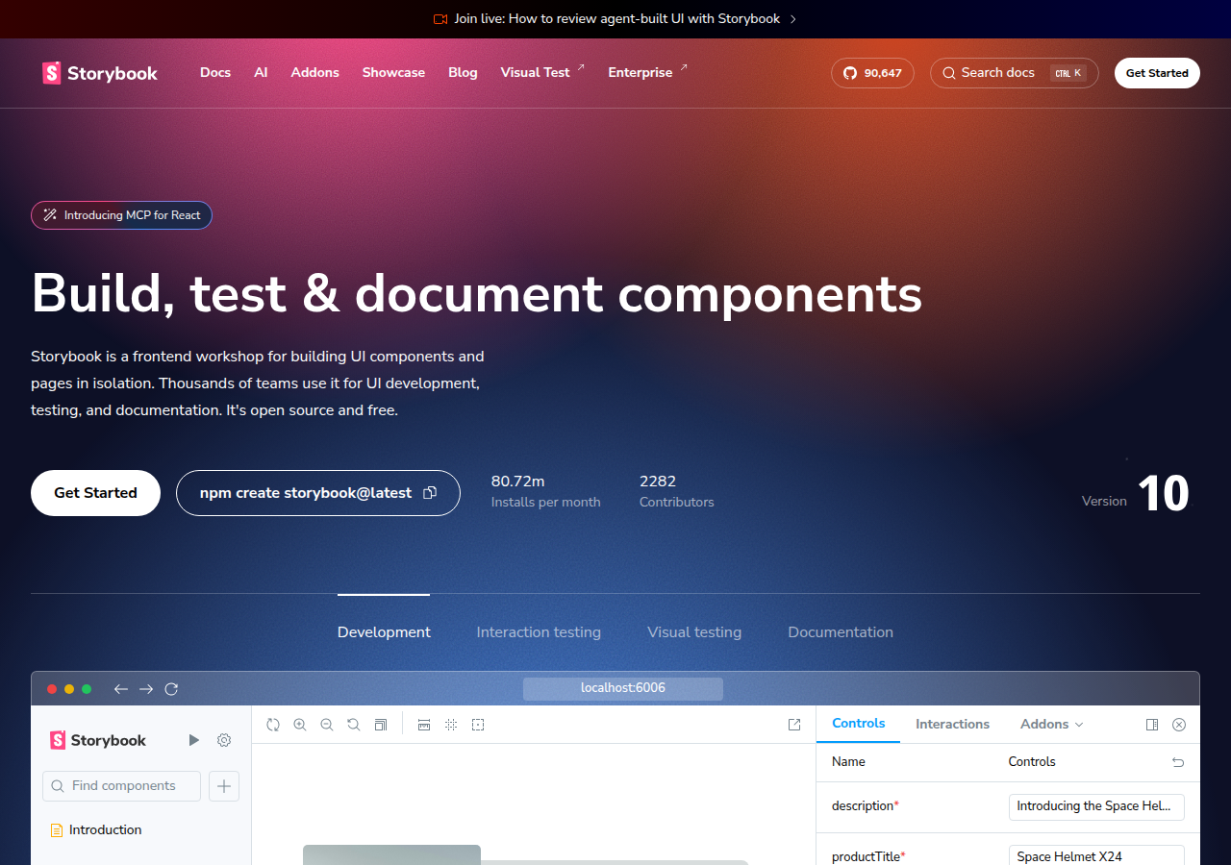Viewport: 1231px width, 865px height.
Task: Toggle the measure ruler icon
Action: pos(424,725)
